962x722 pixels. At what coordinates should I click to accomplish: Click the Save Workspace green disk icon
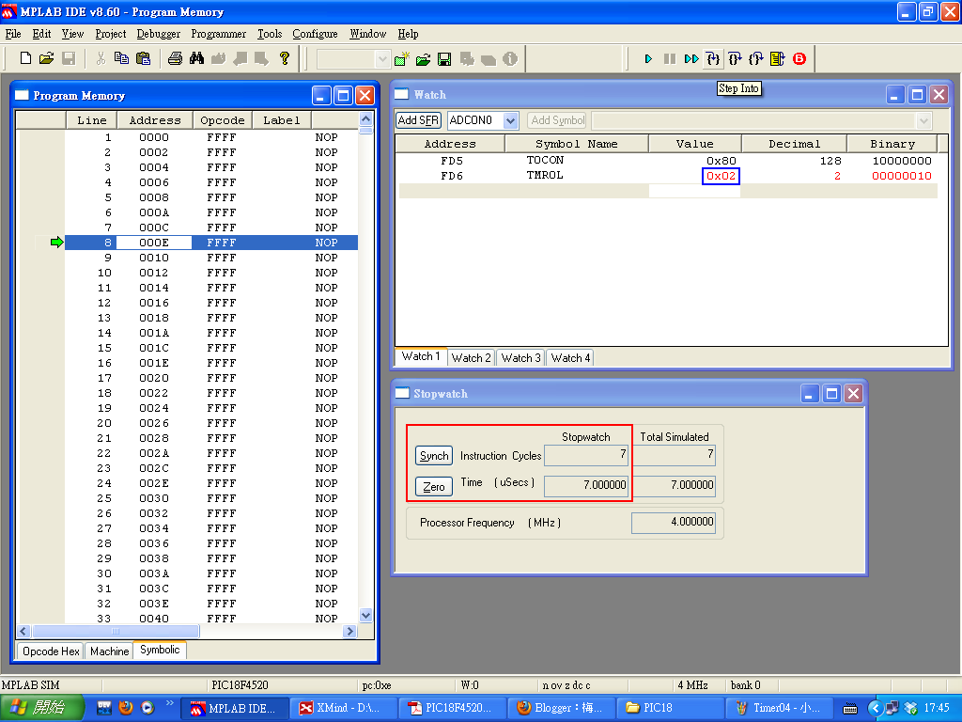(444, 59)
